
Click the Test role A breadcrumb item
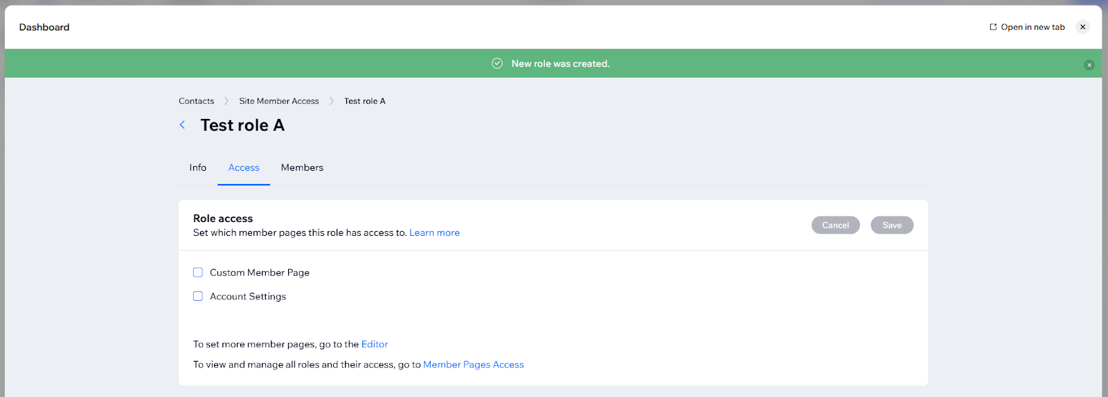365,101
